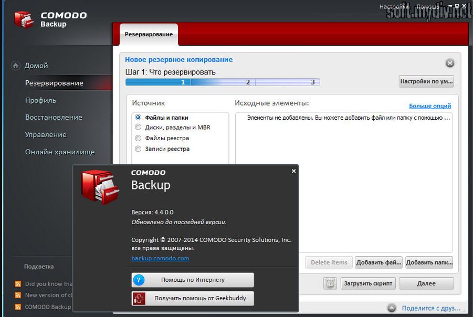
Task: Click the red Geekbuddy icon
Action: point(139,298)
